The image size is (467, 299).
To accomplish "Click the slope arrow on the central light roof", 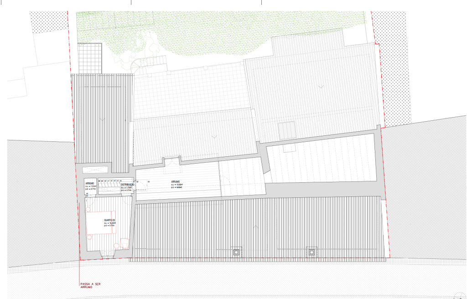I will click(x=214, y=136).
